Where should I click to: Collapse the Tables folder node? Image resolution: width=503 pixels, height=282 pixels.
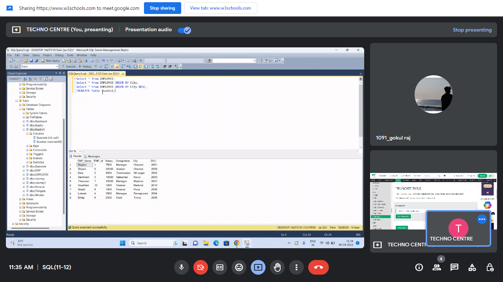pyautogui.click(x=20, y=109)
